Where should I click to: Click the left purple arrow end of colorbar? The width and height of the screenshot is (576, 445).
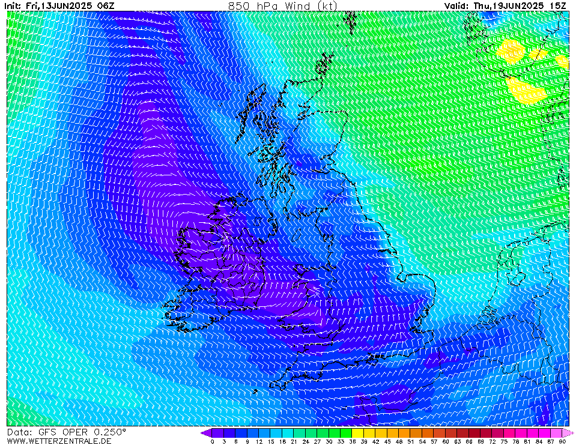pyautogui.click(x=207, y=432)
